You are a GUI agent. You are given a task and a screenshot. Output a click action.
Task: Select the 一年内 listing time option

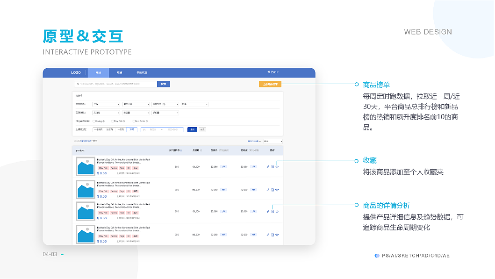pyautogui.click(x=121, y=130)
